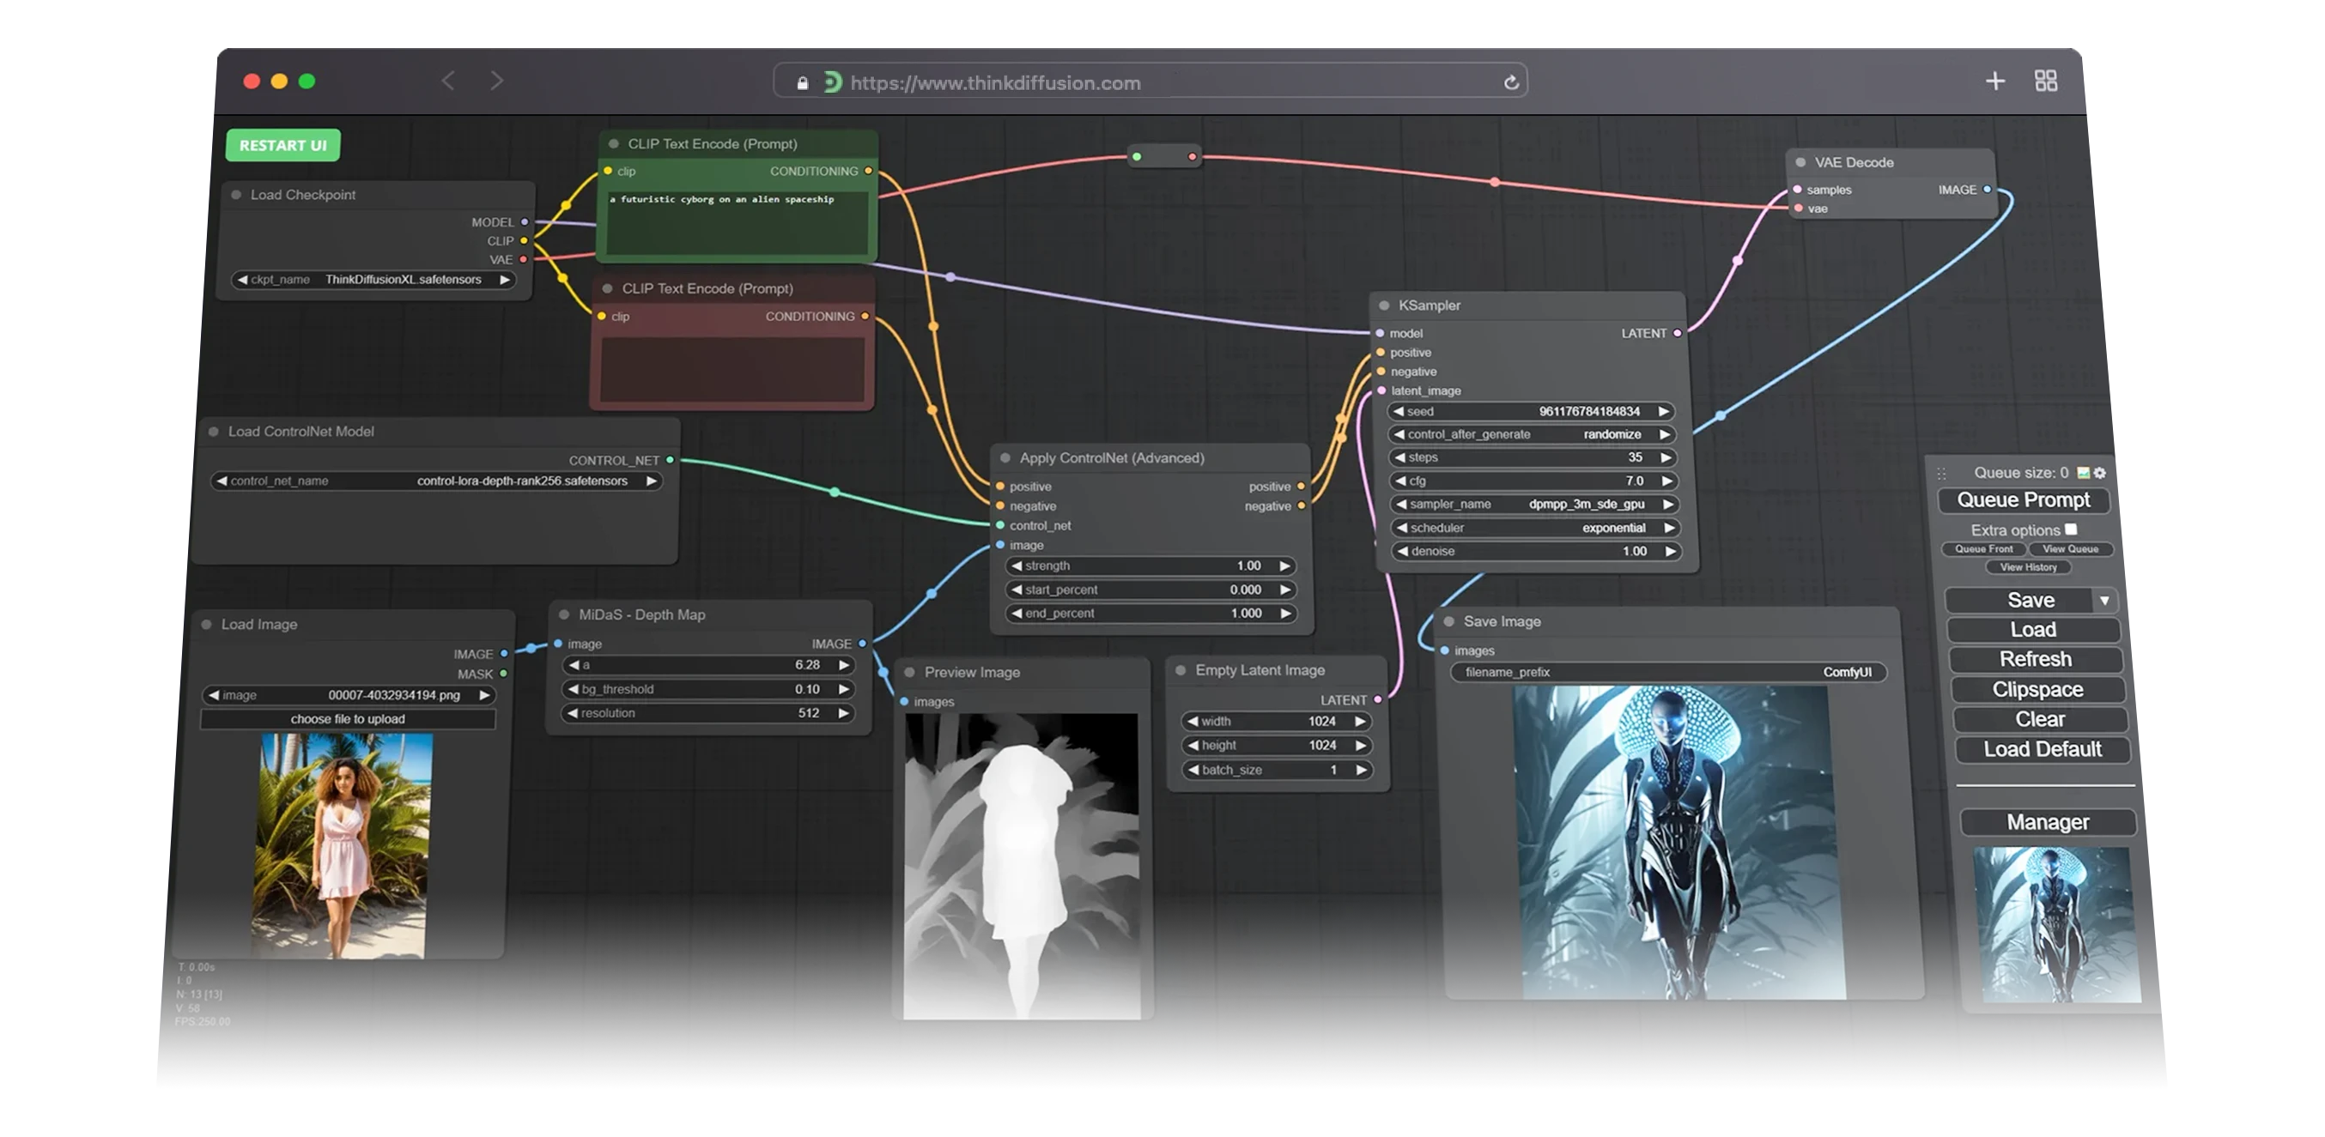Open View History
The width and height of the screenshot is (2325, 1137).
pyautogui.click(x=2027, y=566)
